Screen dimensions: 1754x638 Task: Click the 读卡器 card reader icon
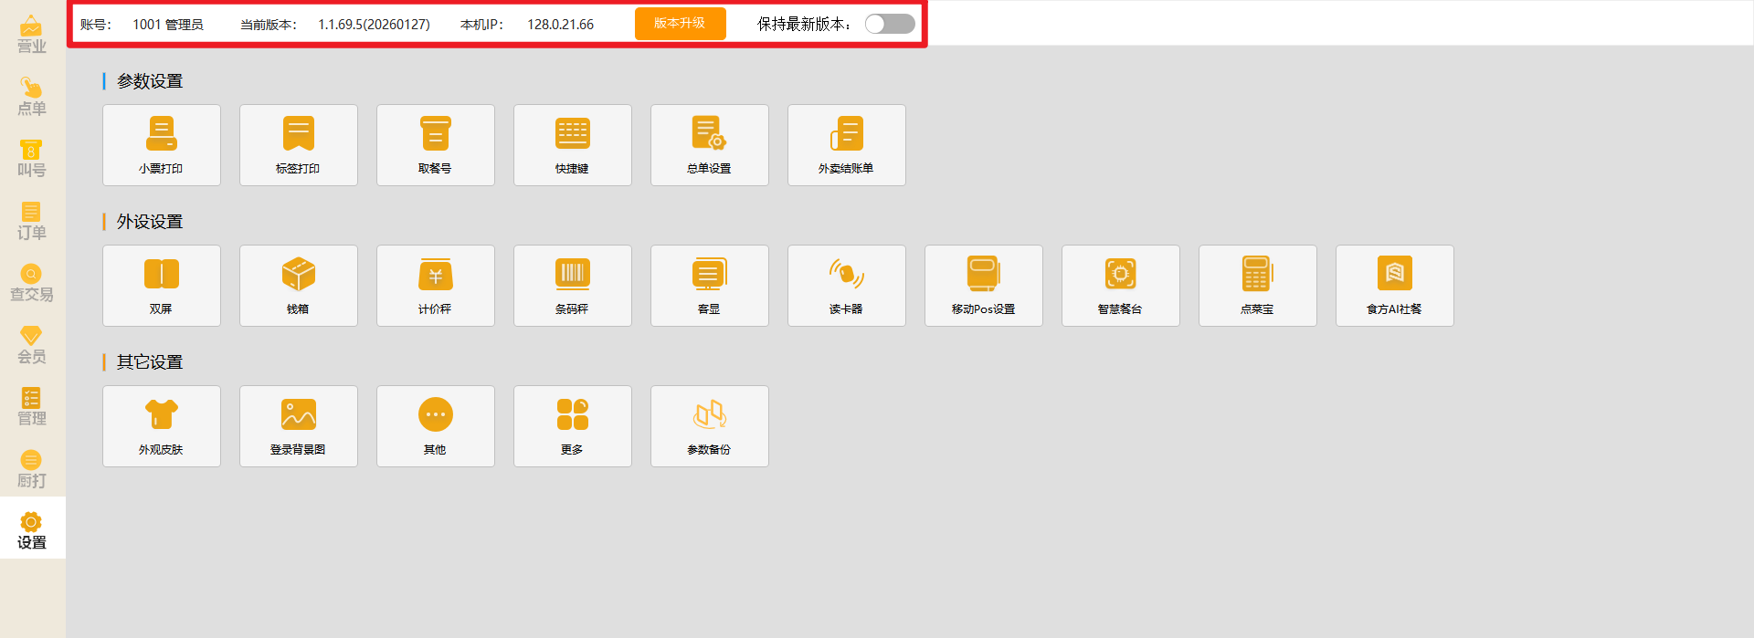pos(847,285)
